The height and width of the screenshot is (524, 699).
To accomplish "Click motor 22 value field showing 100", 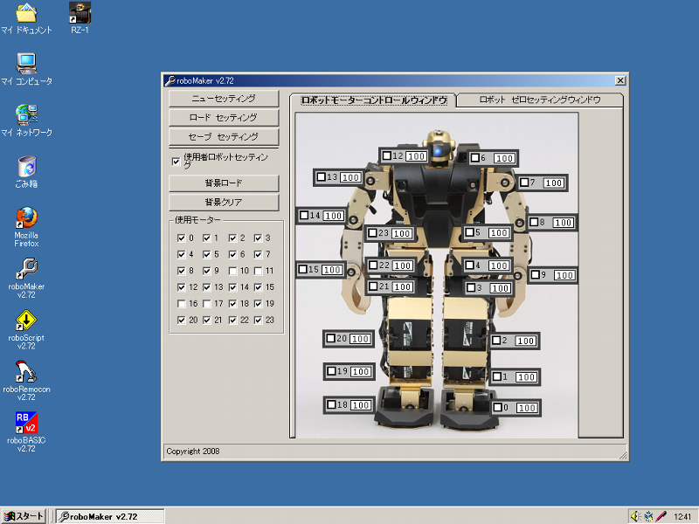I will [x=403, y=265].
